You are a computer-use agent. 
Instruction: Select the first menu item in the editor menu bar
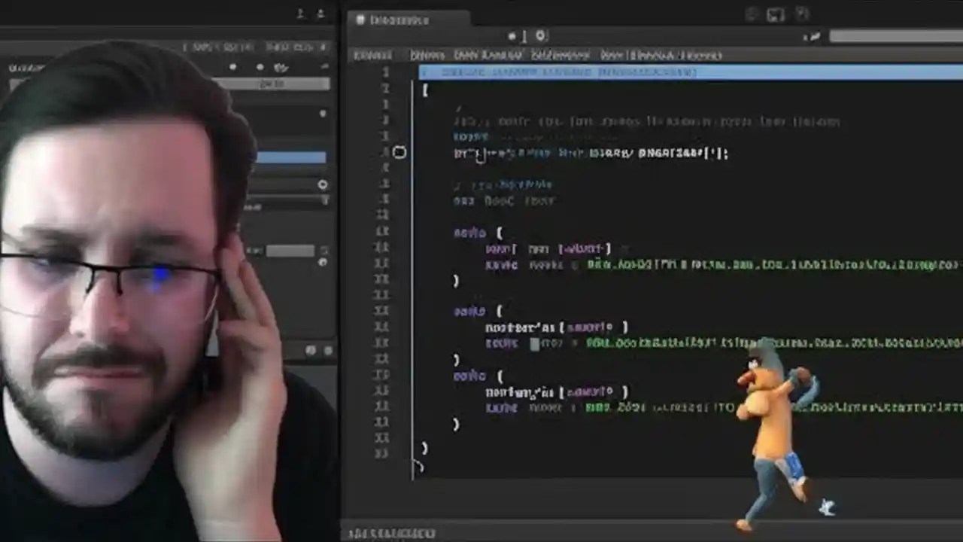(x=373, y=55)
